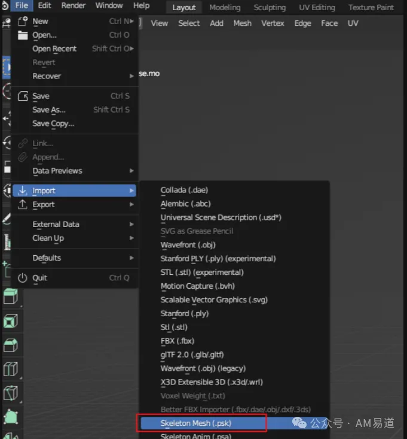This screenshot has height=439, width=407.
Task: Click the Blender logo icon
Action: coord(5,5)
